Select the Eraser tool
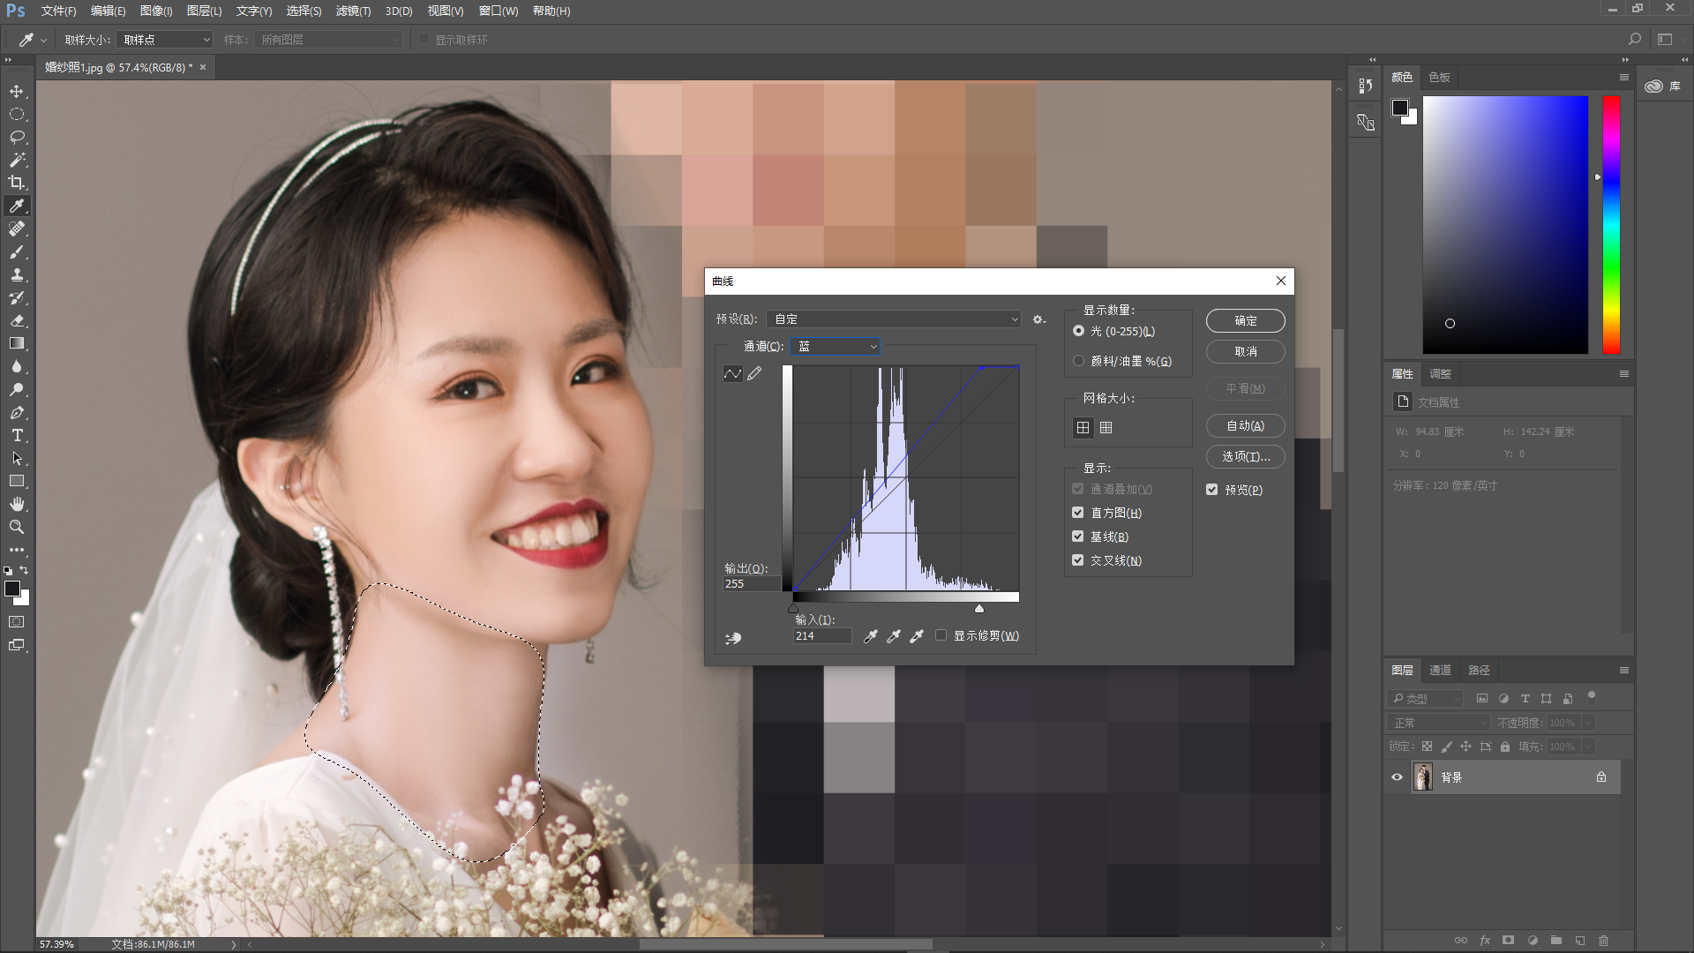1694x953 pixels. (x=17, y=321)
